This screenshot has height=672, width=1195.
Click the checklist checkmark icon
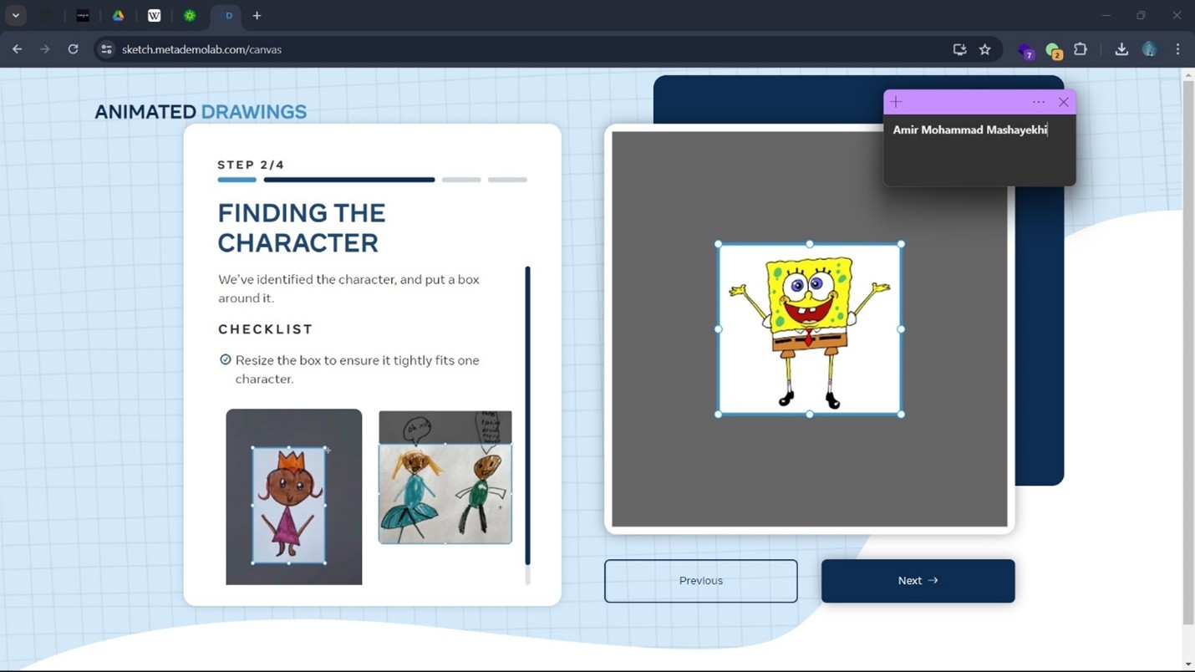coord(226,359)
